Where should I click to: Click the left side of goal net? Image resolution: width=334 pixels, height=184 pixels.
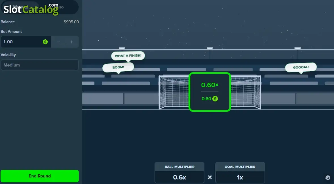(x=174, y=93)
